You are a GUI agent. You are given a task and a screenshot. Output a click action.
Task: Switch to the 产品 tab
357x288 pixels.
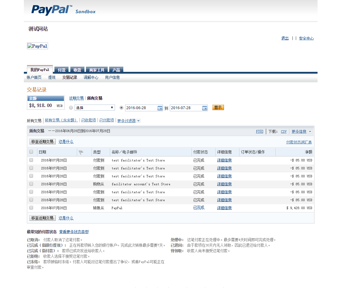[116, 70]
